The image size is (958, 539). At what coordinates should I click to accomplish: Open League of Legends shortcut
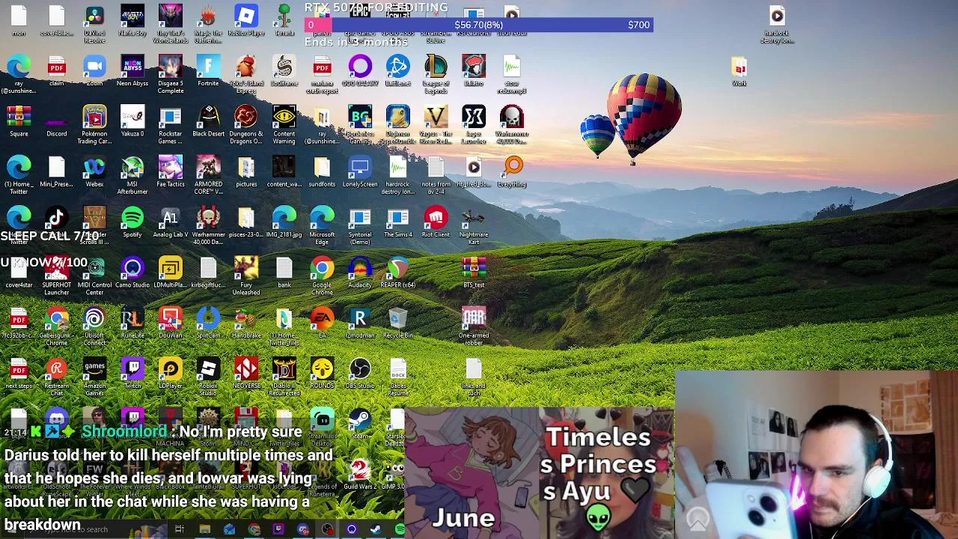[436, 67]
